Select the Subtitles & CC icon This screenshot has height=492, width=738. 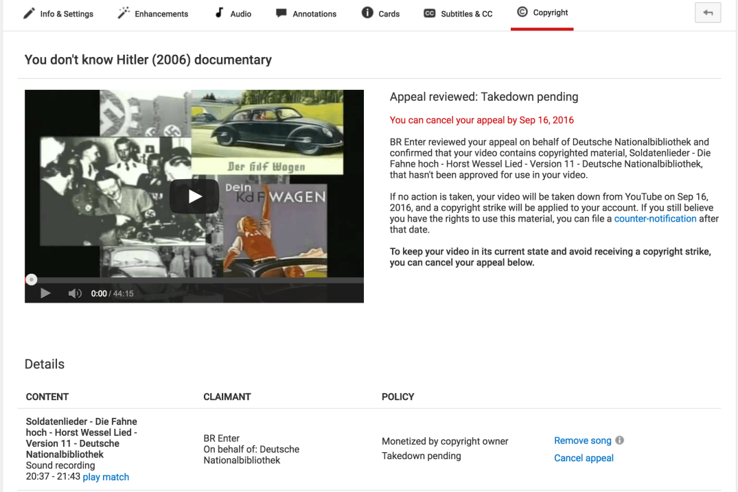coord(430,12)
